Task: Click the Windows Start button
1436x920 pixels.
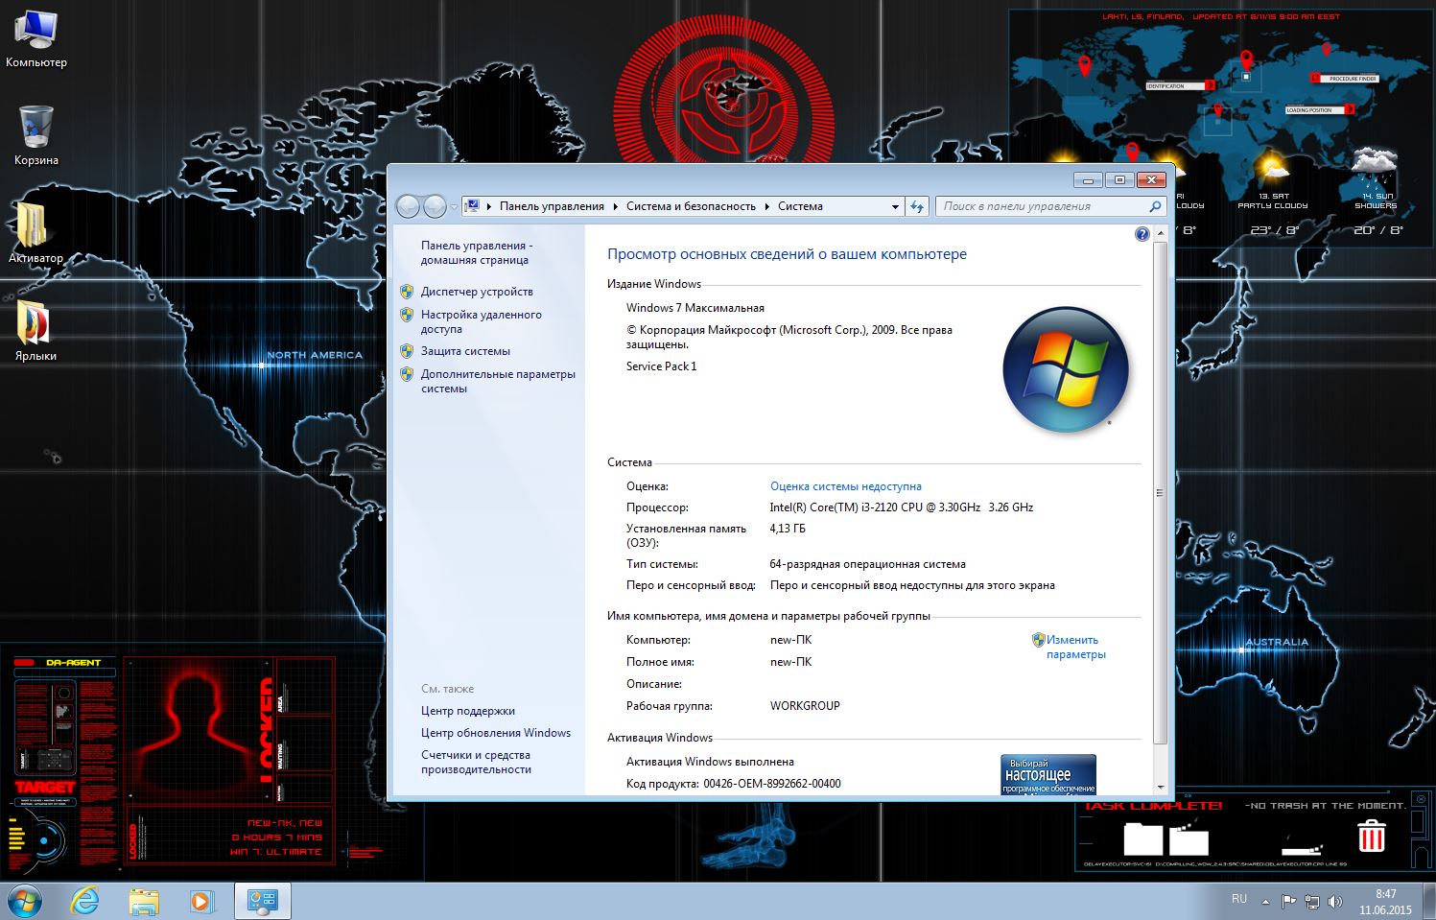Action: (x=24, y=902)
